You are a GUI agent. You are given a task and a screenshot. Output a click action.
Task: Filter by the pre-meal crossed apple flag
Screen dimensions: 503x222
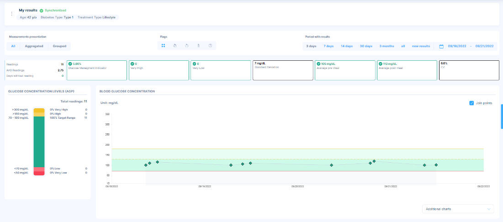point(175,46)
